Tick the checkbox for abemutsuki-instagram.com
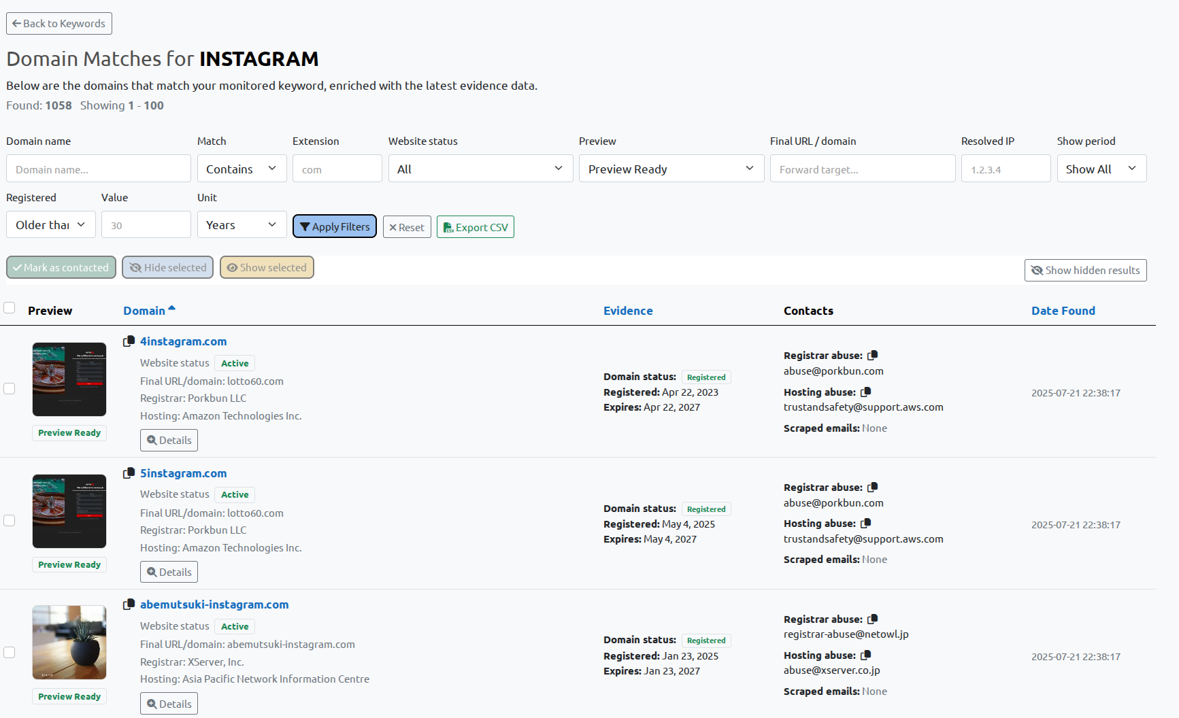Viewport: 1179px width, 718px height. (x=10, y=652)
